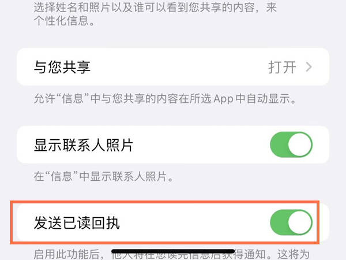Select the 发送已读回执 label text
This screenshot has height=260, width=346.
pyautogui.click(x=77, y=223)
